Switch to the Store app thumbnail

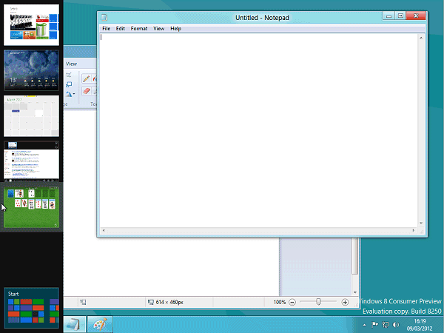31,25
